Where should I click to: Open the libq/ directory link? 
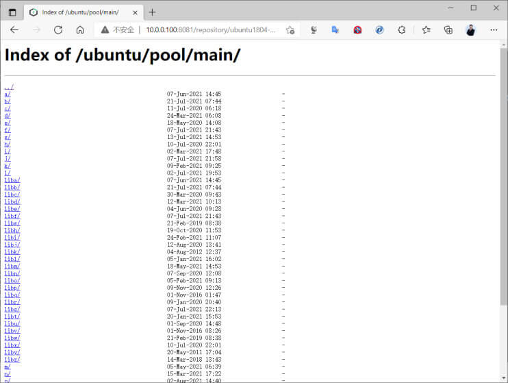12,295
